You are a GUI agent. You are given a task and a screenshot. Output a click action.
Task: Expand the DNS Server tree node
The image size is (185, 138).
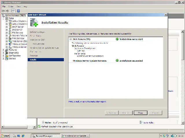[x=7, y=30]
